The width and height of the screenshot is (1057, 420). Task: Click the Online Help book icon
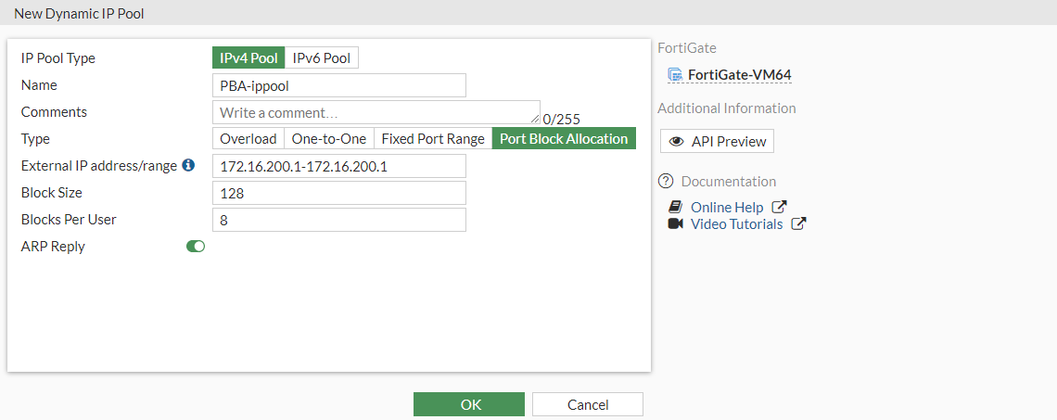[x=675, y=208]
